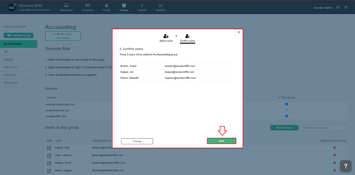Edit the Kapoor, Kelly user
Viewport: 355px width, 175px height.
pyautogui.click(x=49, y=148)
